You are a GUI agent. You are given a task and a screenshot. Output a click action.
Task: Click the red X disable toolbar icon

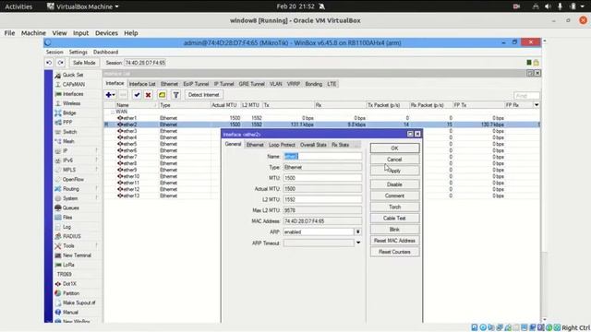click(x=148, y=95)
